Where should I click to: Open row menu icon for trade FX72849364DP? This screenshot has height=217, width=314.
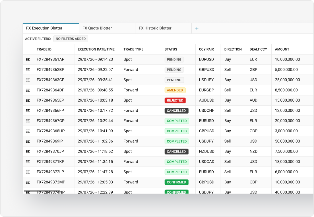pos(28,90)
